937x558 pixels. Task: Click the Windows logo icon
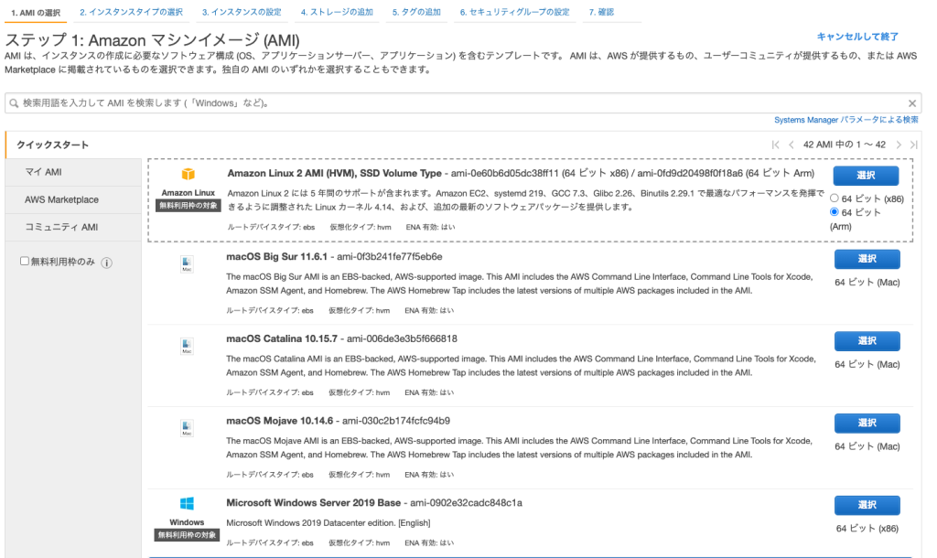(x=187, y=504)
